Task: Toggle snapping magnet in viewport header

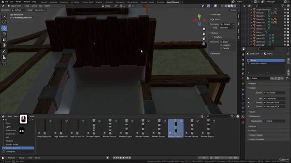Action: [x=121, y=6]
